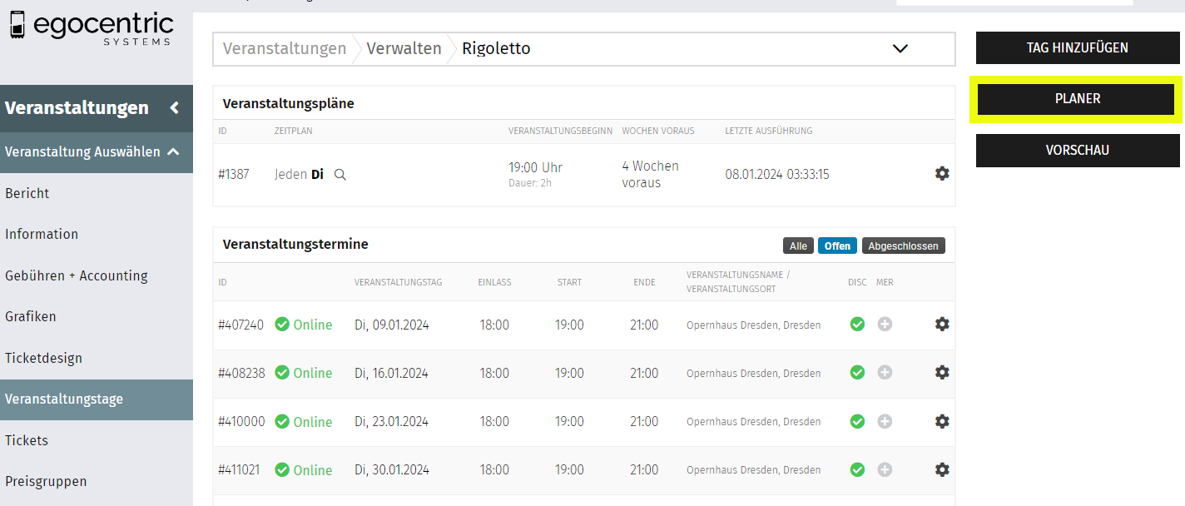The image size is (1185, 506).
Task: Click grey plus MER icon for 16.01.2024
Action: [x=885, y=373]
